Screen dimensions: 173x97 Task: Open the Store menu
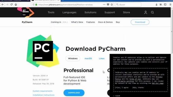tap(127, 12)
